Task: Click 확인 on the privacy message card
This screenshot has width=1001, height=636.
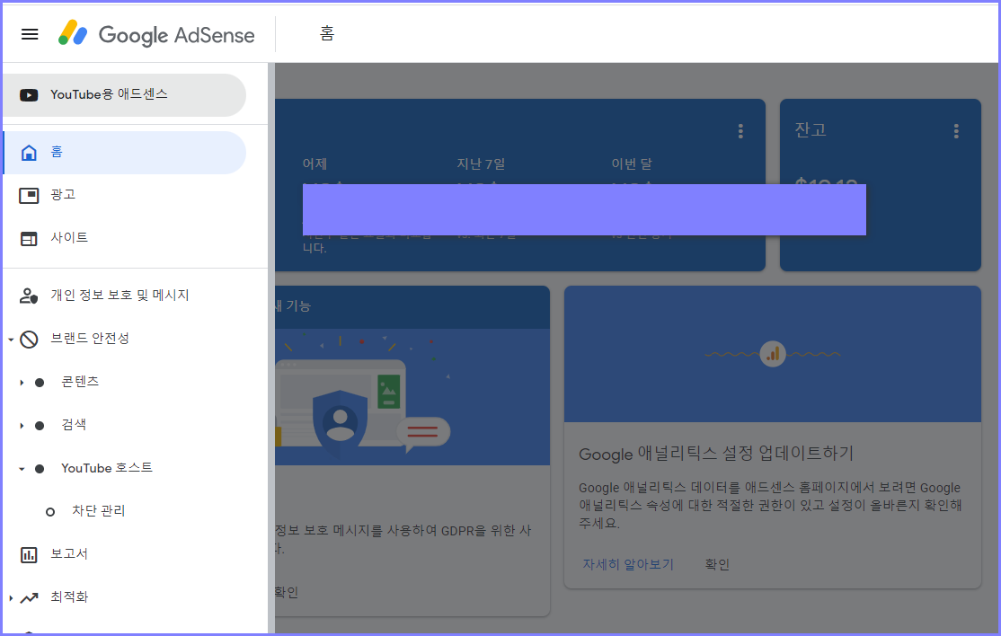Action: (287, 593)
